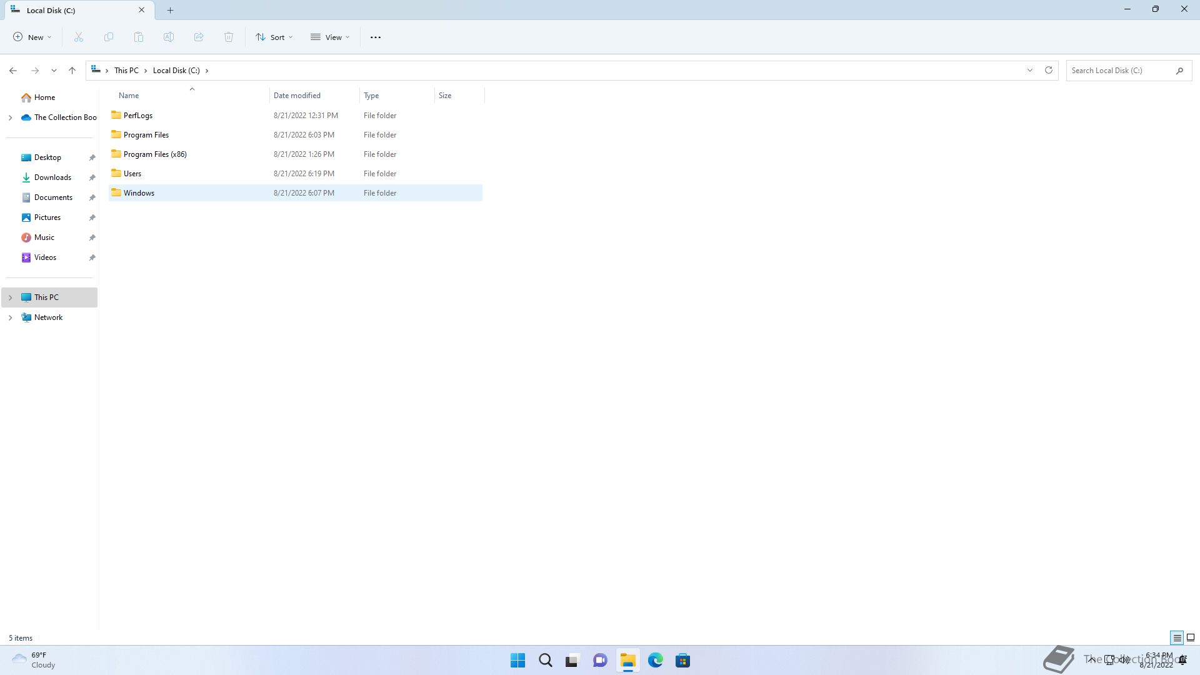1200x675 pixels.
Task: Click the Refresh icon in address bar
Action: (x=1049, y=70)
